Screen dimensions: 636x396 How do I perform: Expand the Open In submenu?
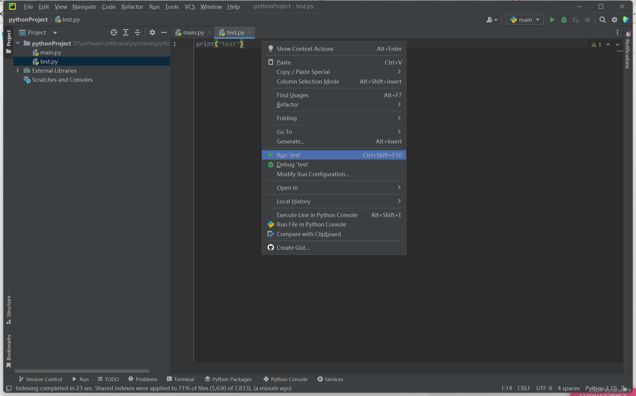[x=334, y=188]
